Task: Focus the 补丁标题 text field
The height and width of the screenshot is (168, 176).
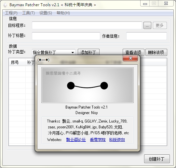Action: coord(66,36)
